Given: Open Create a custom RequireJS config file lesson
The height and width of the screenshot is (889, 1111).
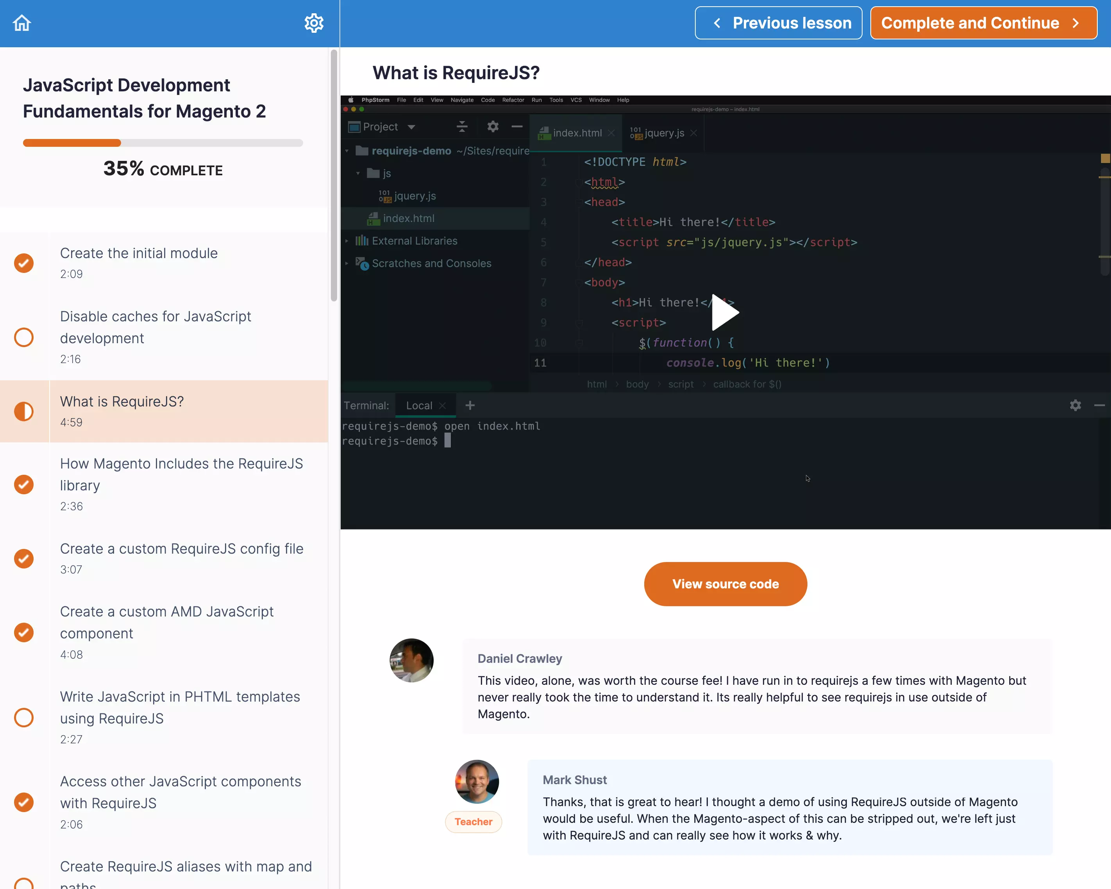Looking at the screenshot, I should pyautogui.click(x=181, y=549).
